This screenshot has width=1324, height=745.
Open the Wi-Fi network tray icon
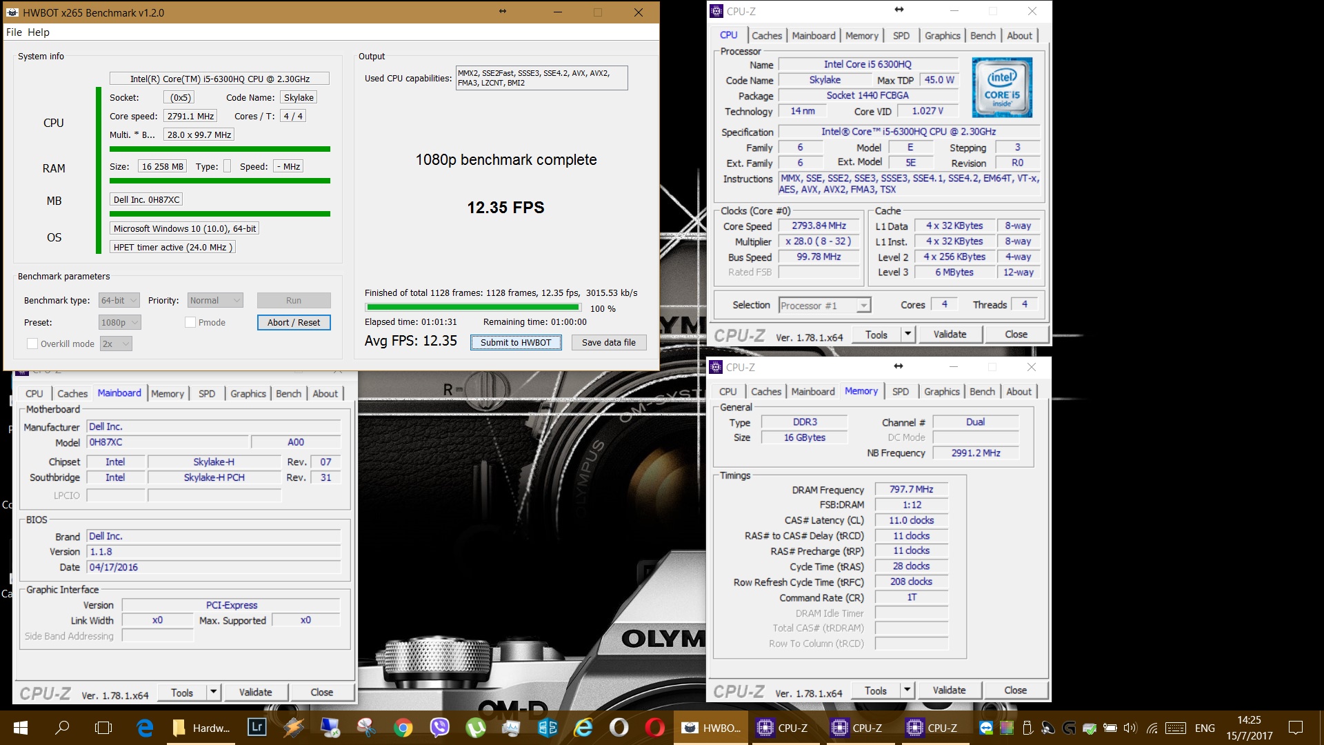pos(1152,728)
